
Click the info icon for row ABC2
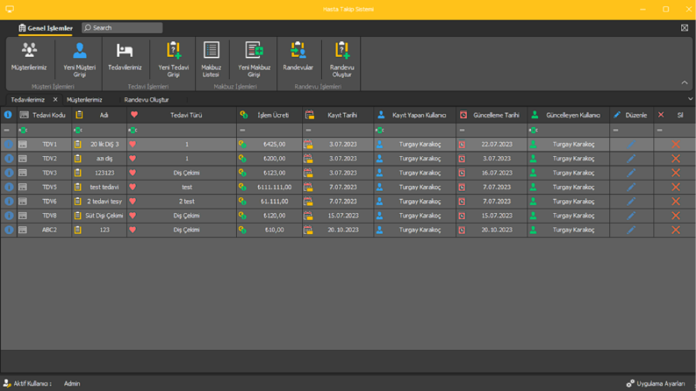tap(9, 230)
